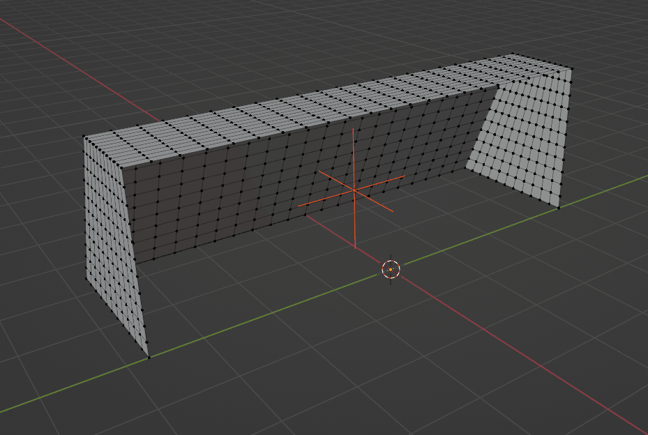Click the orange transform origin crosshair center
This screenshot has width=648, height=435.
point(355,188)
